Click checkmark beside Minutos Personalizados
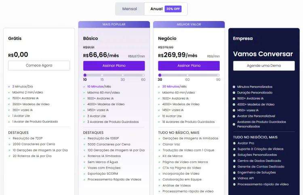This screenshot has width=303, height=195. click(234, 87)
